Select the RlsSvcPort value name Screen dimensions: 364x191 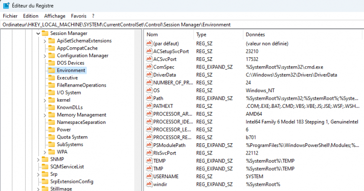click(x=164, y=153)
